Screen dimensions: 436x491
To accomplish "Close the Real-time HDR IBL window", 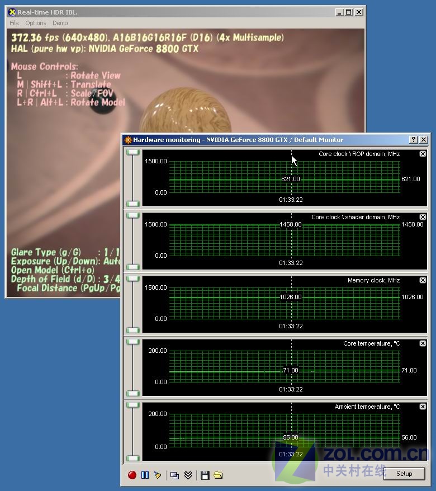I will (359, 12).
